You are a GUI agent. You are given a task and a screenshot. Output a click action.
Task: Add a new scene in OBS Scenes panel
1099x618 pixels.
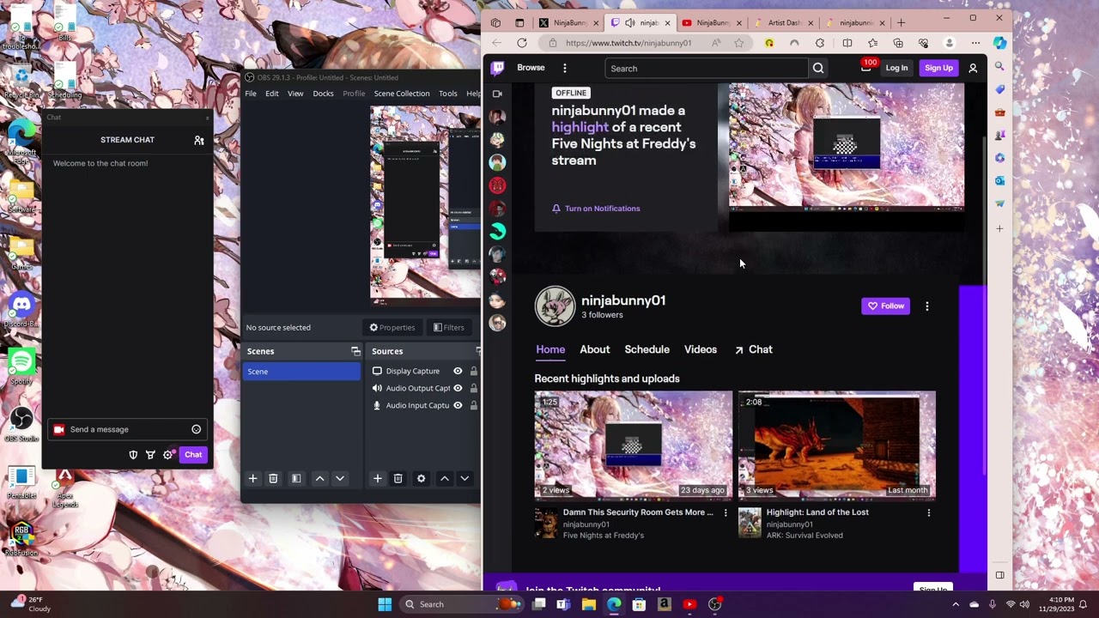(252, 478)
